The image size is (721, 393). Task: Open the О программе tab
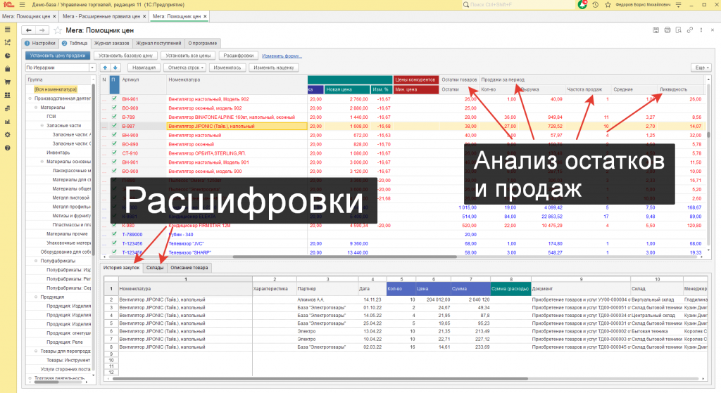[202, 43]
